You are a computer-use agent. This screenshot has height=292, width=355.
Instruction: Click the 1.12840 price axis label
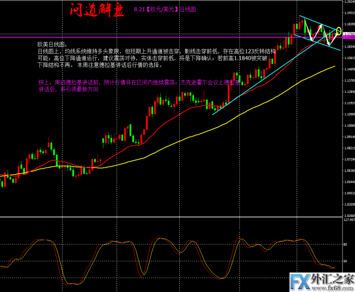coord(349,92)
